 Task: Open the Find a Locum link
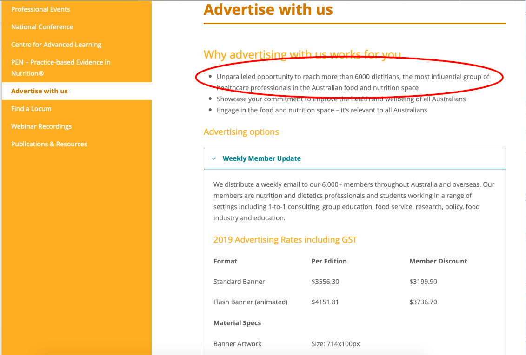31,109
